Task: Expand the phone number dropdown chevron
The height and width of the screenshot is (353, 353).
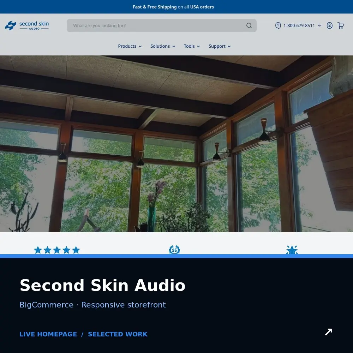Action: 319,26
